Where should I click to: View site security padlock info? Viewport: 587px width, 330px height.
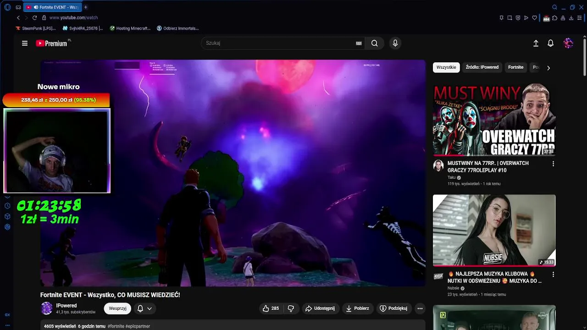pos(44,18)
